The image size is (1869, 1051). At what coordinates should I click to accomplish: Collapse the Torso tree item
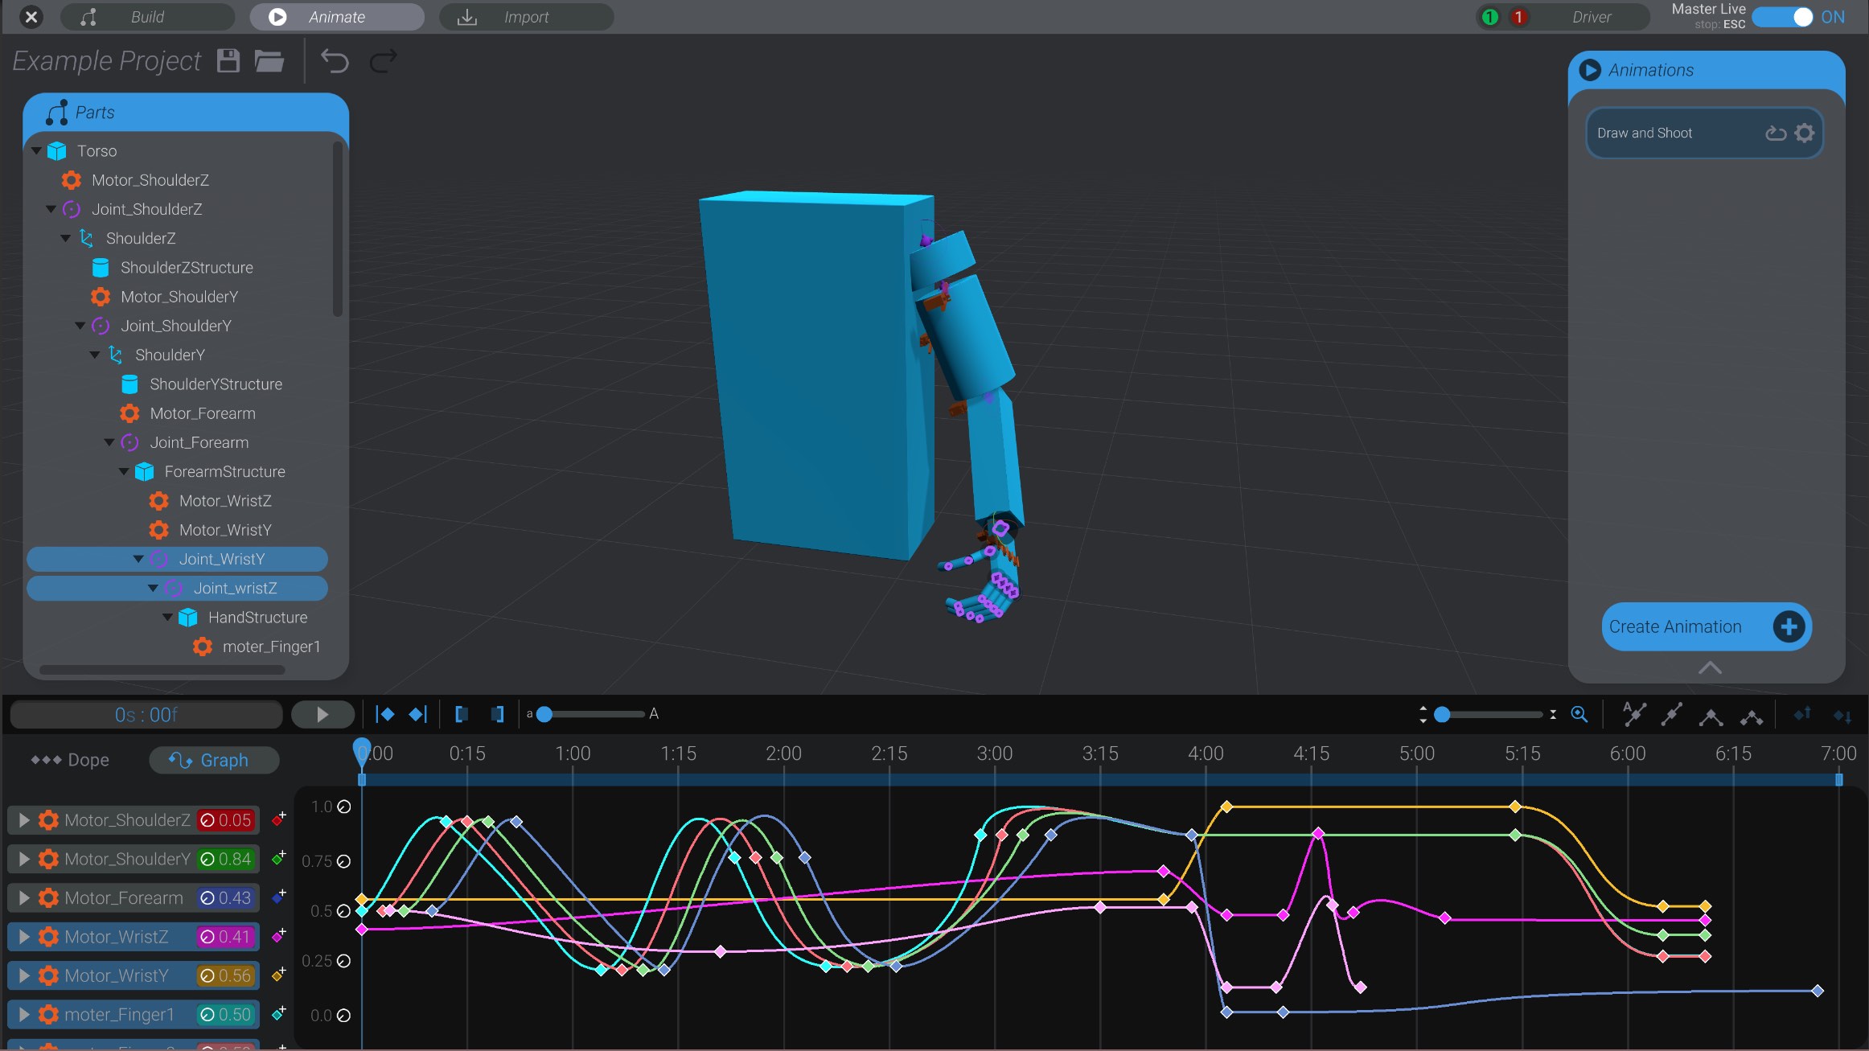pos(36,150)
